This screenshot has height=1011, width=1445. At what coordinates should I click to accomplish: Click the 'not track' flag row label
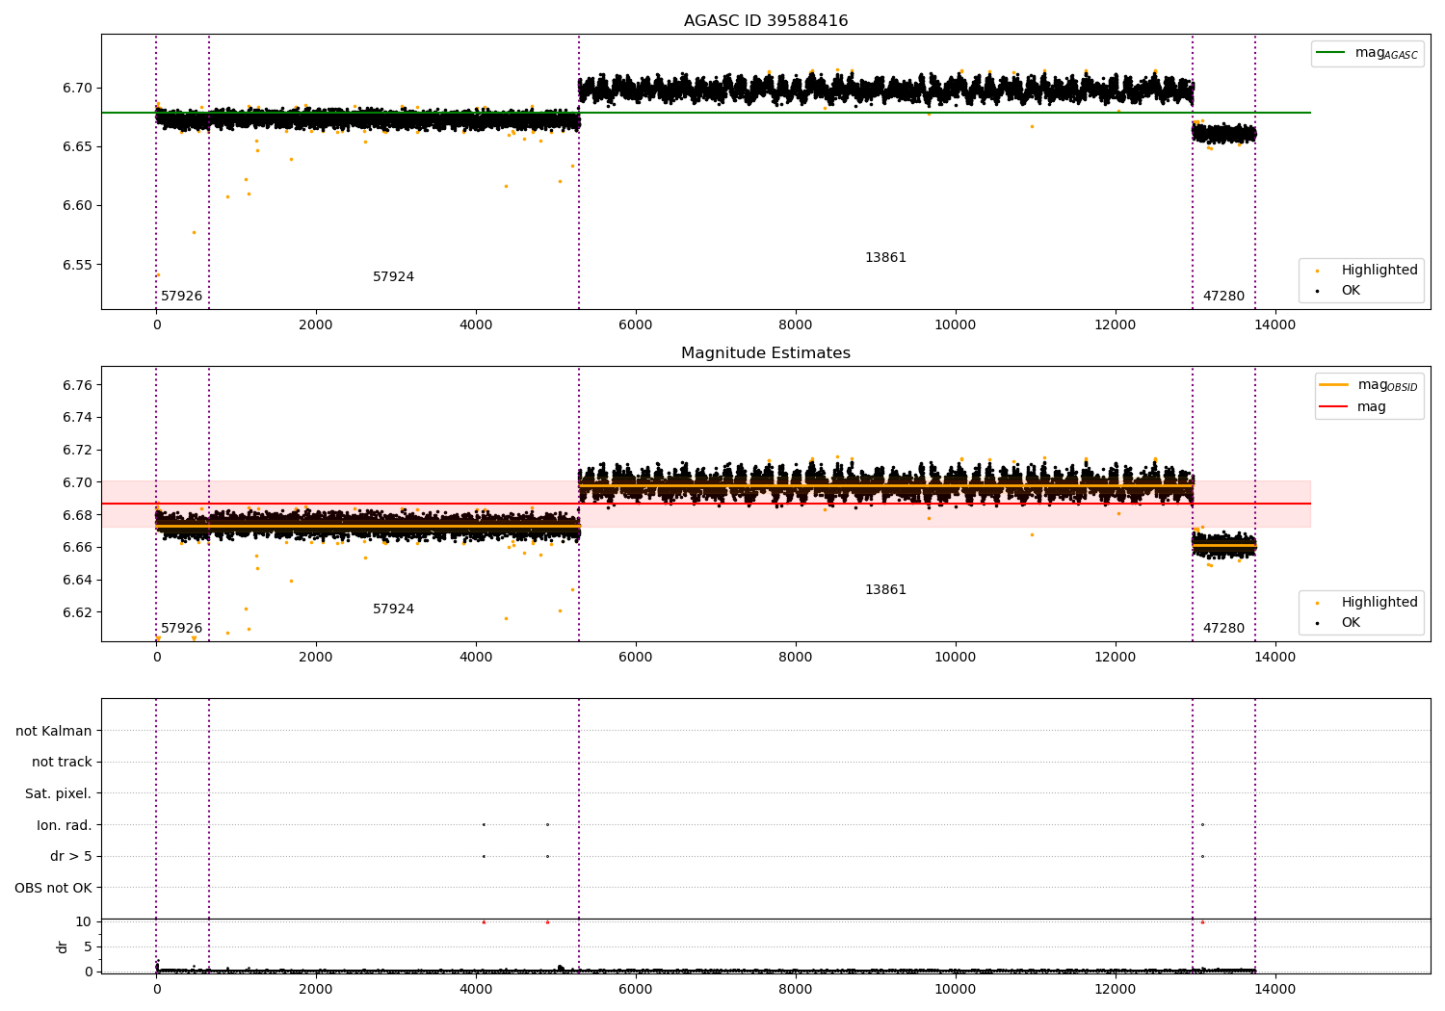62,763
